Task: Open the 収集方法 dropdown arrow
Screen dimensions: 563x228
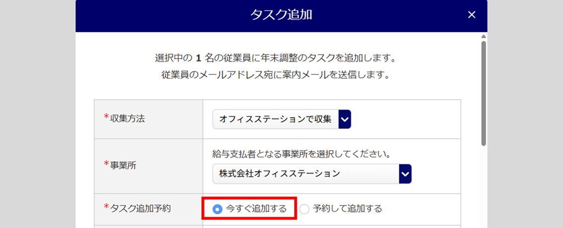Action: (x=345, y=119)
